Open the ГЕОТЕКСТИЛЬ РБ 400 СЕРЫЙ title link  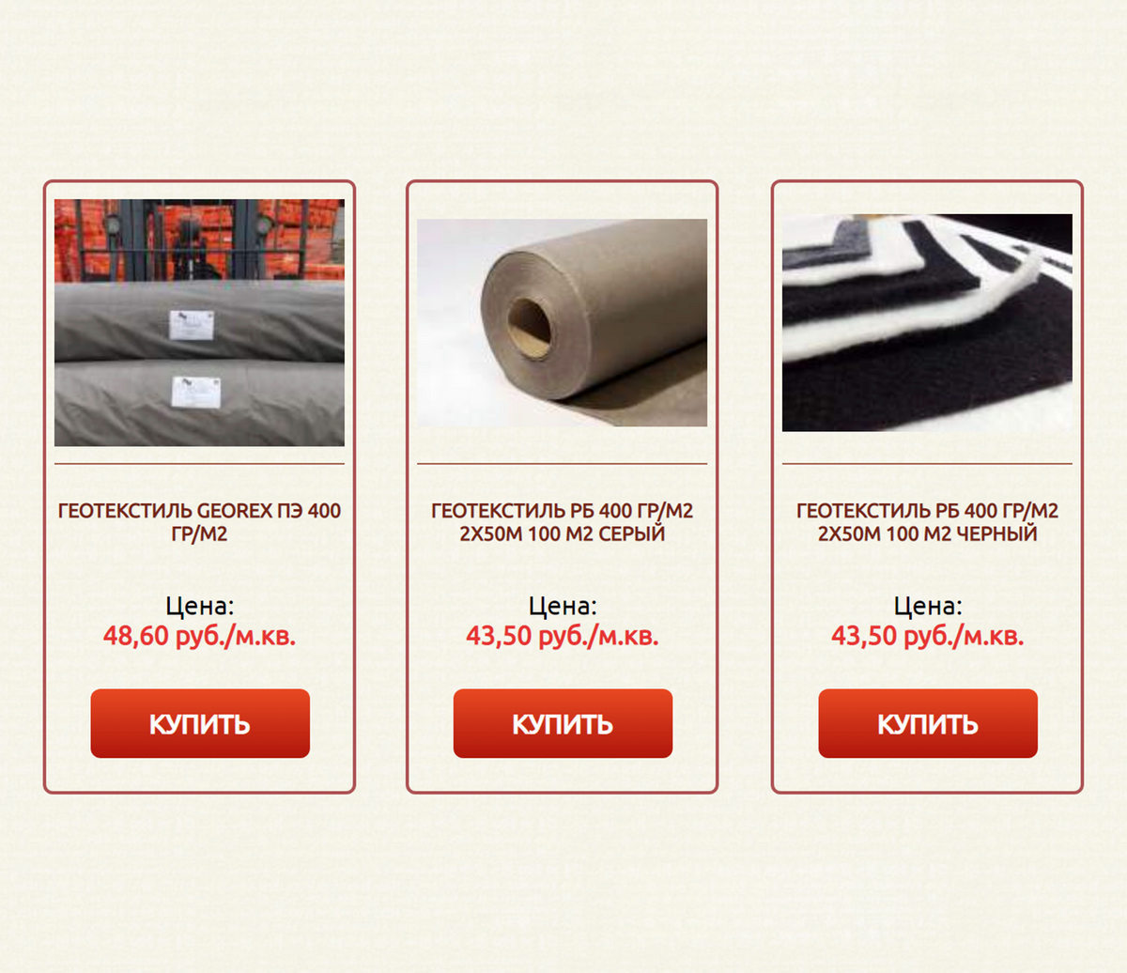[562, 522]
